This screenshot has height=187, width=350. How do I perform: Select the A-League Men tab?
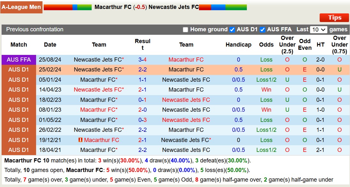(x=21, y=7)
